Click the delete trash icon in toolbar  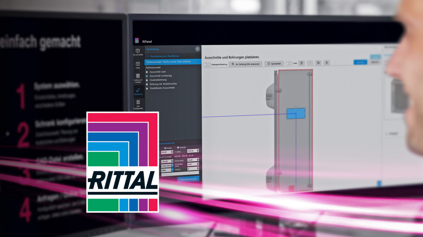(x=327, y=62)
